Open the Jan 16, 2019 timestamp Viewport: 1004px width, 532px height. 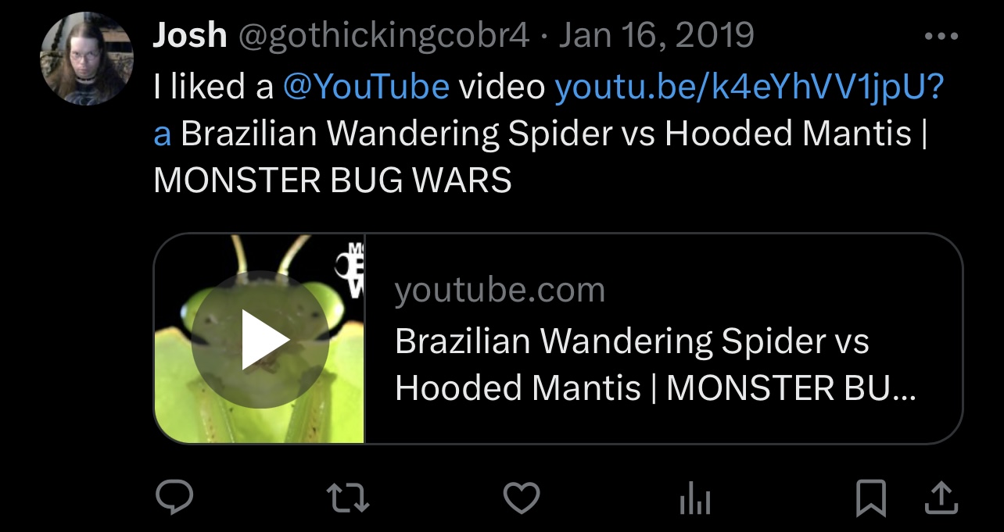click(x=656, y=36)
